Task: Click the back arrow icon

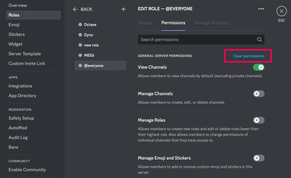Action: click(75, 9)
